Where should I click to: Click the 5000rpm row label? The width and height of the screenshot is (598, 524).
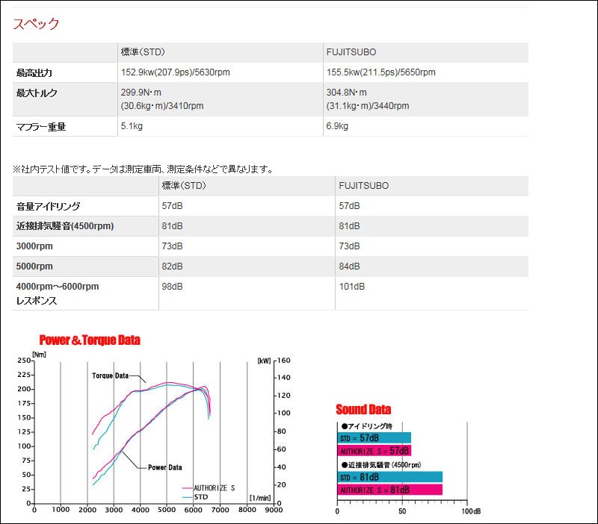(34, 266)
